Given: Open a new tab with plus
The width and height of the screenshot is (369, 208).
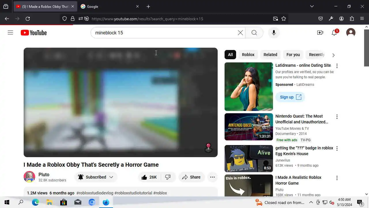Looking at the screenshot, I should coord(148,6).
